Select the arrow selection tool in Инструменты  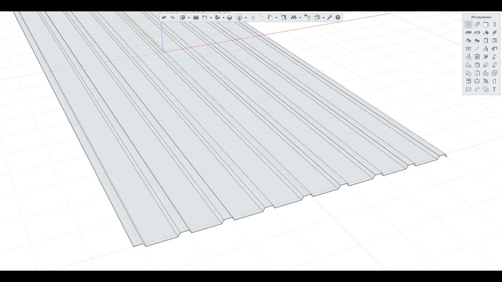(x=468, y=24)
